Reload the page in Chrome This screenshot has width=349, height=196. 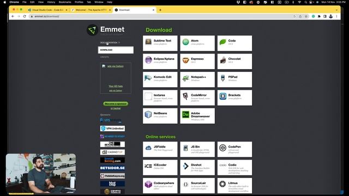[x=25, y=16]
